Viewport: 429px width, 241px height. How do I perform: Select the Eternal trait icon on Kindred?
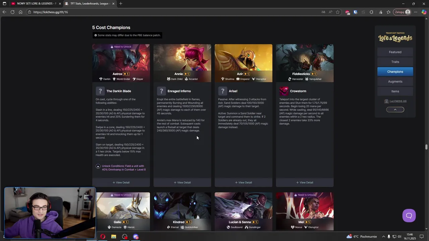pos(168,227)
